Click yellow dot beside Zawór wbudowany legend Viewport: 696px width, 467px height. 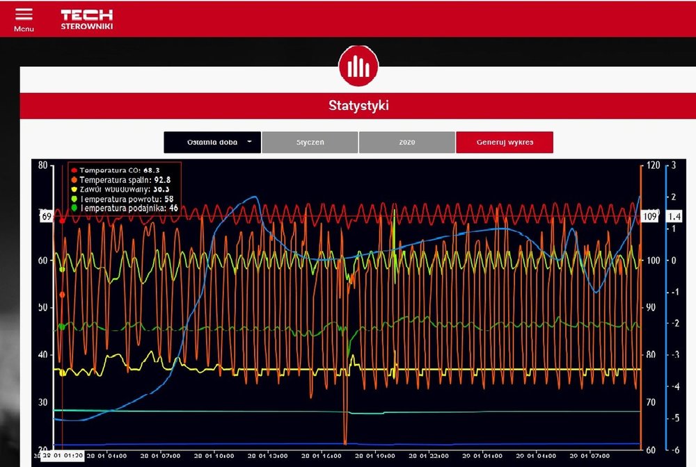click(x=74, y=189)
